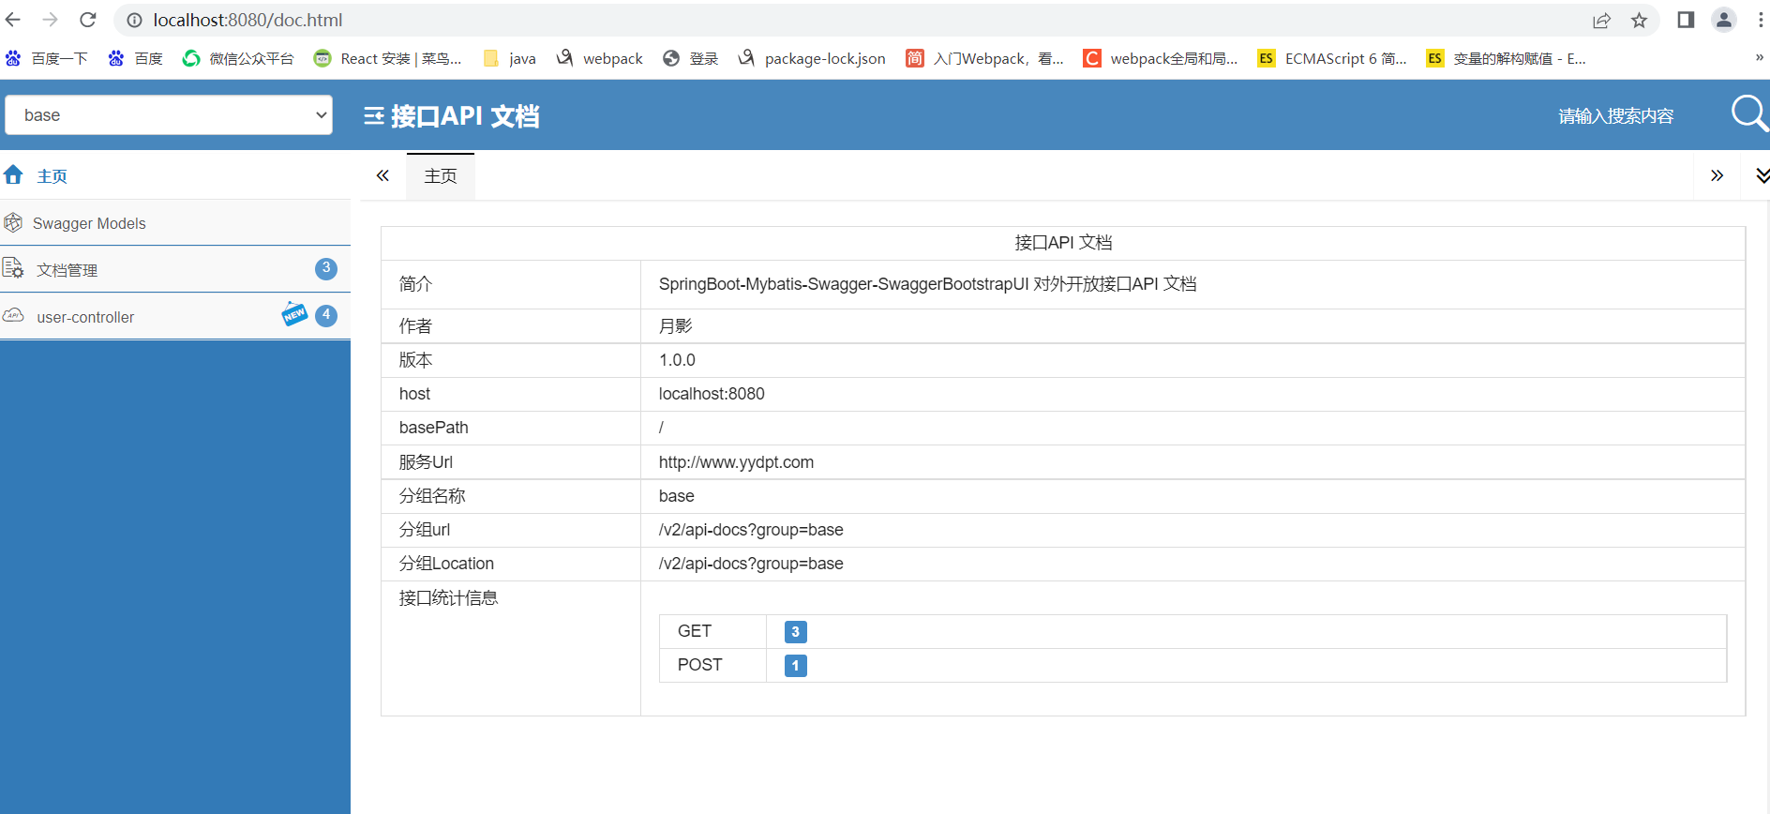This screenshot has width=1770, height=814.
Task: Click the NEW badge on user-controller
Action: click(x=294, y=314)
